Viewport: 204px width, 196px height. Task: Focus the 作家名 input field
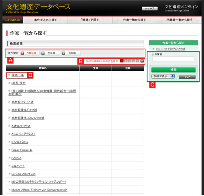(x=173, y=59)
